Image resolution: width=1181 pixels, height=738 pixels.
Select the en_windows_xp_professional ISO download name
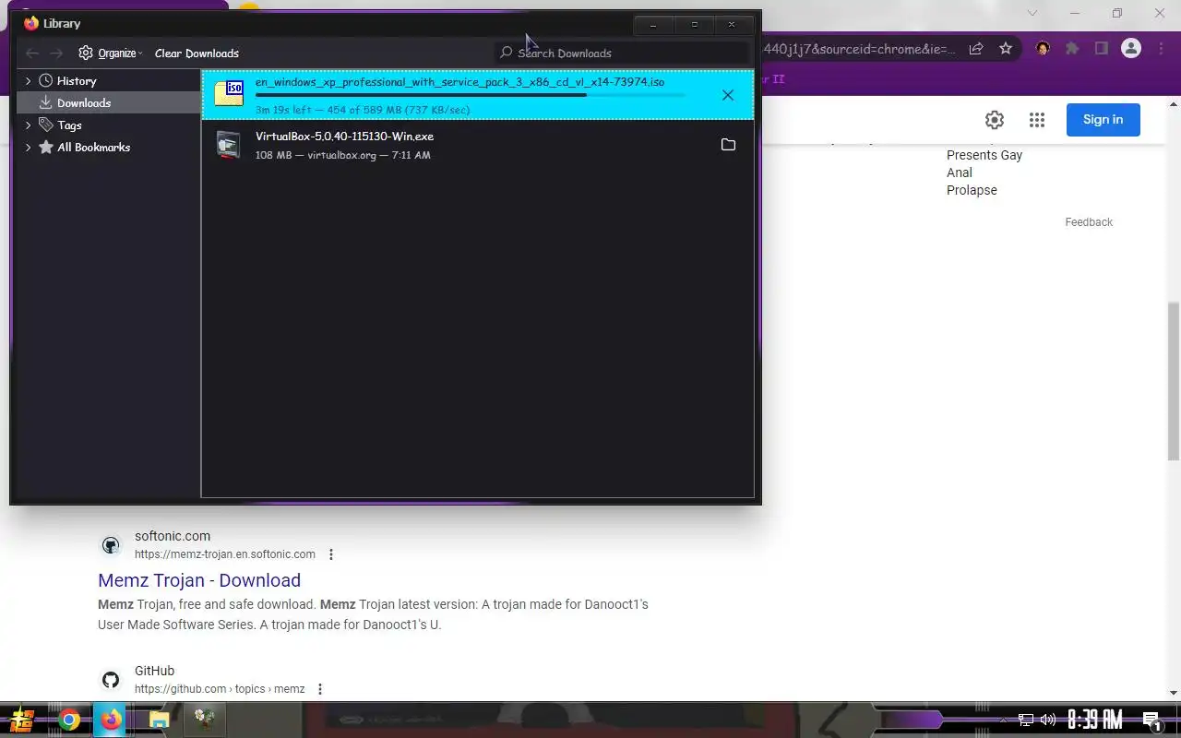coord(459,82)
